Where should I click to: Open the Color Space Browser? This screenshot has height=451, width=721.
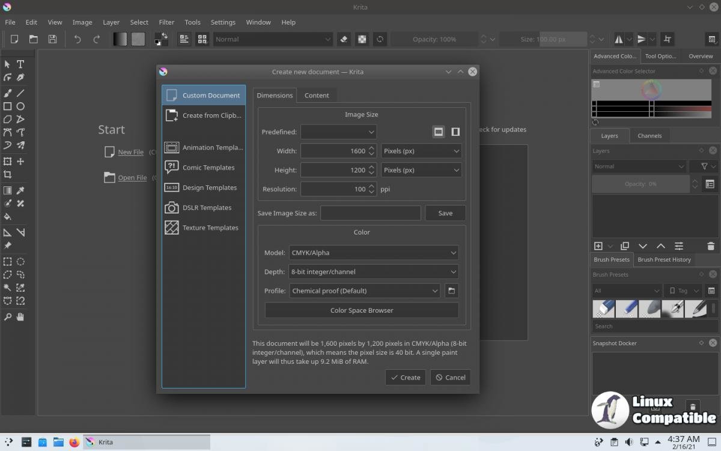coord(362,310)
